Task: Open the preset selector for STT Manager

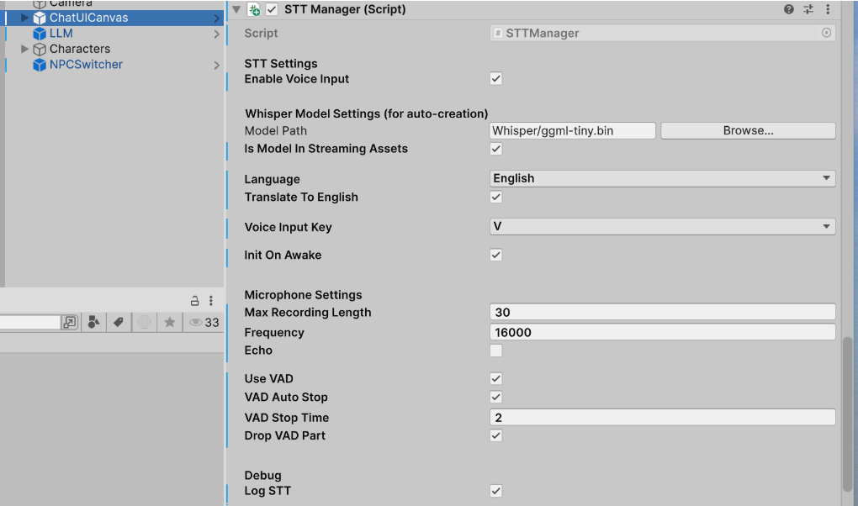Action: pos(808,9)
